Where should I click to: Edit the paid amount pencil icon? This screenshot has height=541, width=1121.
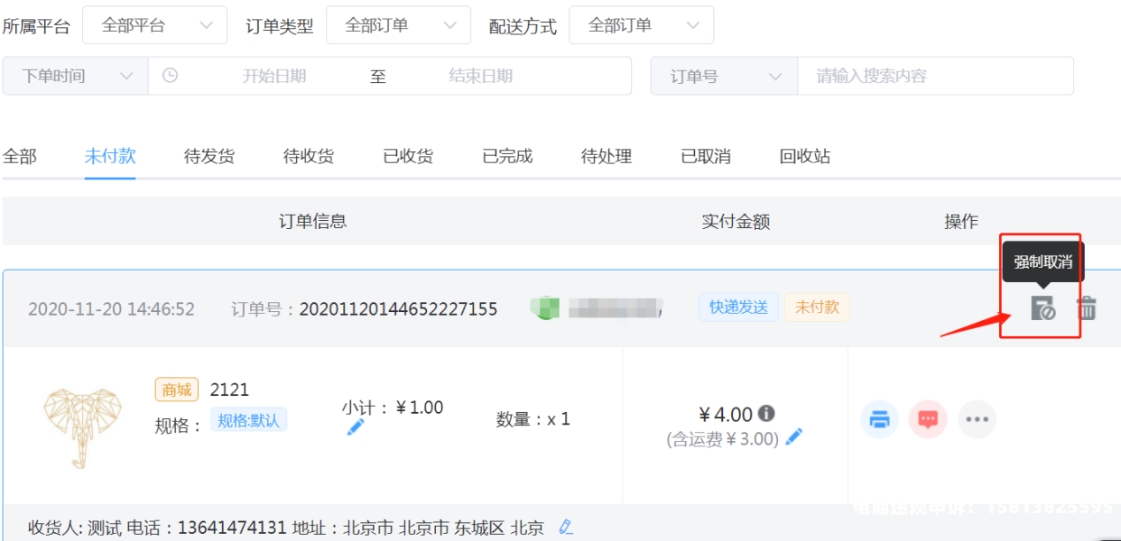[793, 438]
